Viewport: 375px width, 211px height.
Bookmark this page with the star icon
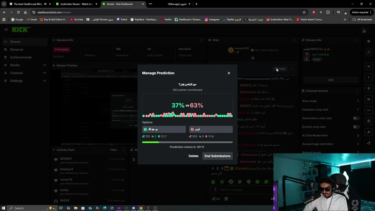(304, 12)
